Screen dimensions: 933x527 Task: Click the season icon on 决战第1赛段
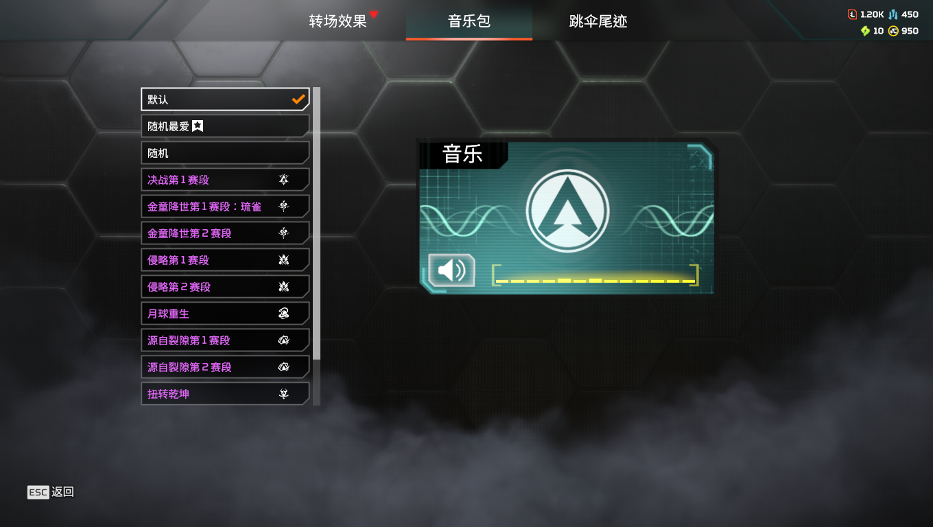[283, 180]
